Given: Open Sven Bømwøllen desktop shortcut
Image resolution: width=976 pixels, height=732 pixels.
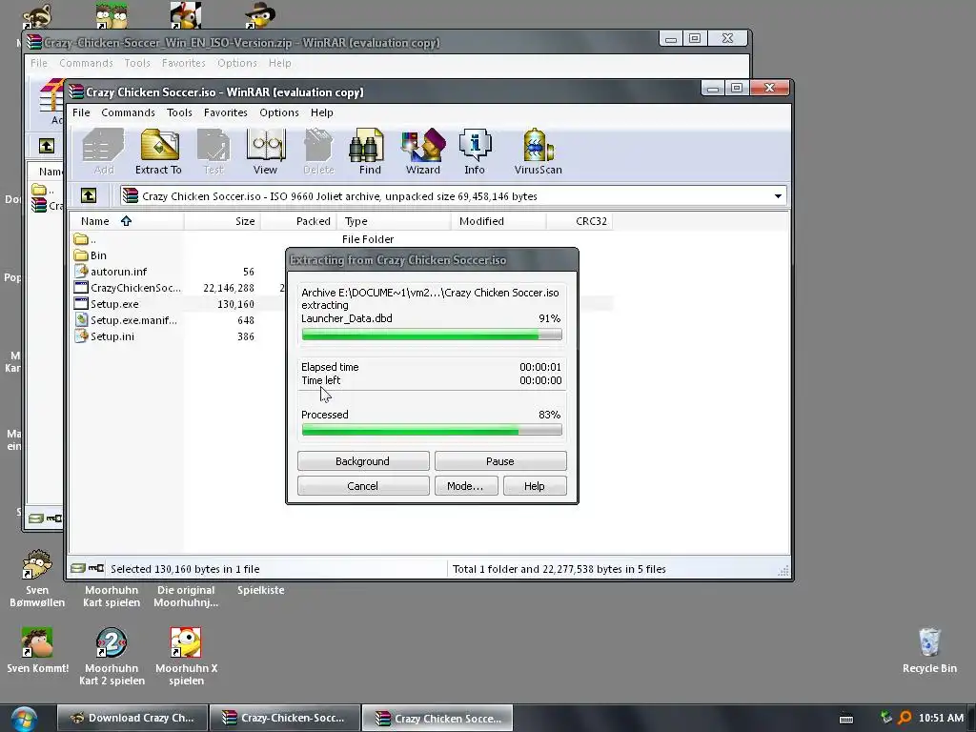Looking at the screenshot, I should tap(37, 579).
